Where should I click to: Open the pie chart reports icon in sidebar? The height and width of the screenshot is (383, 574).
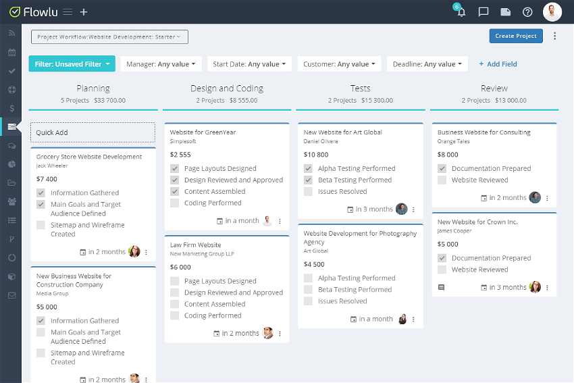pyautogui.click(x=11, y=164)
